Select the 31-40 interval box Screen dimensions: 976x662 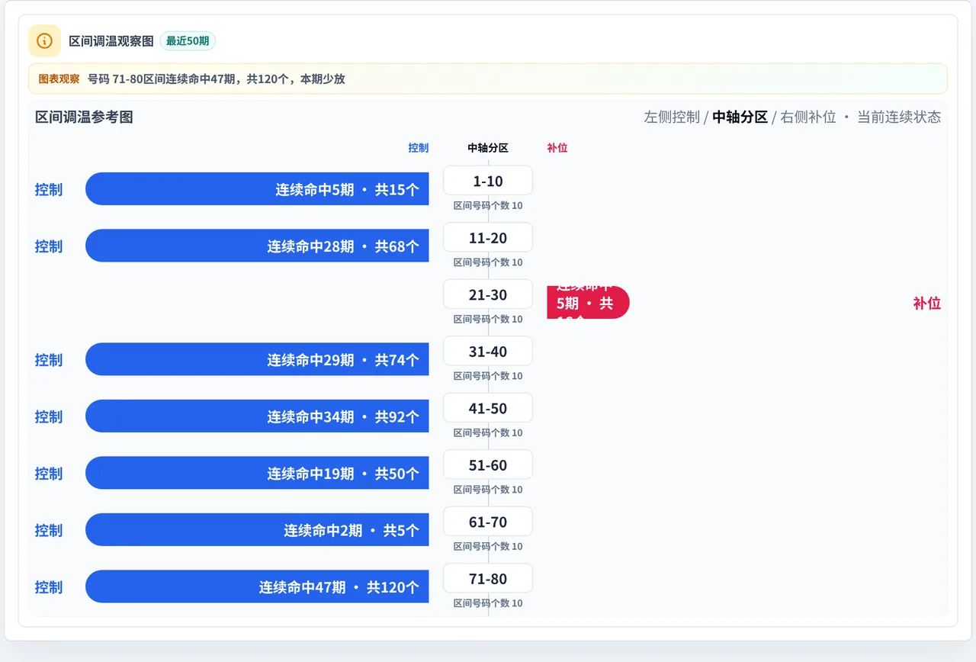point(488,352)
